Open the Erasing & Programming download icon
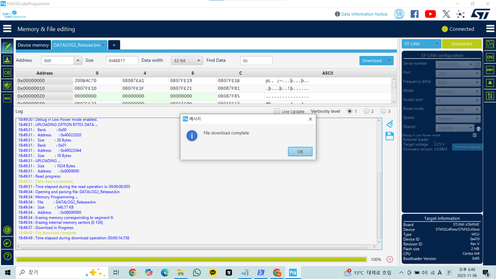Image resolution: width=496 pixels, height=279 pixels. 7,60
